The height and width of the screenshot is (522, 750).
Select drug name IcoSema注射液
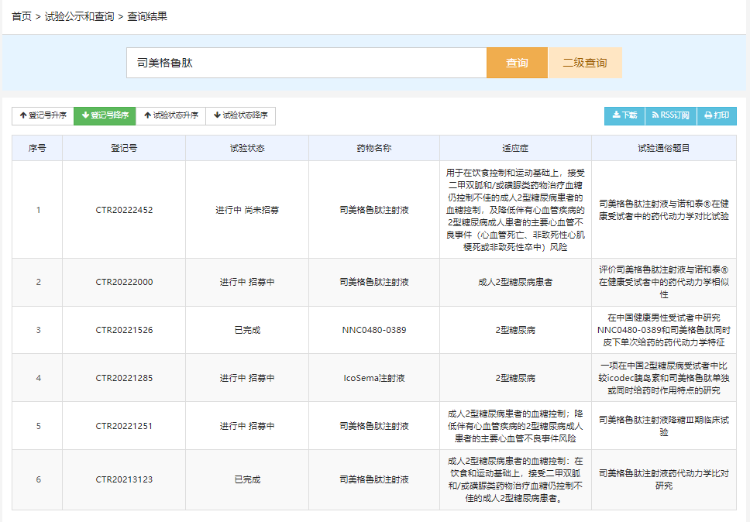373,378
